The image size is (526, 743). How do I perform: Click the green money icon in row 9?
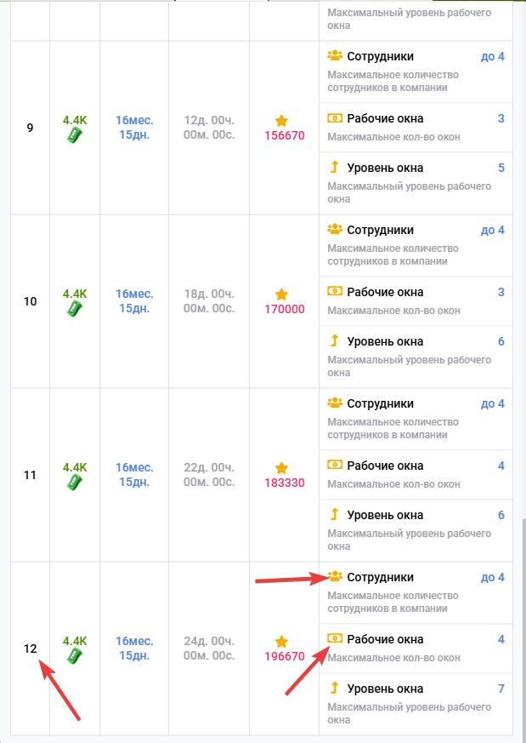point(75,136)
